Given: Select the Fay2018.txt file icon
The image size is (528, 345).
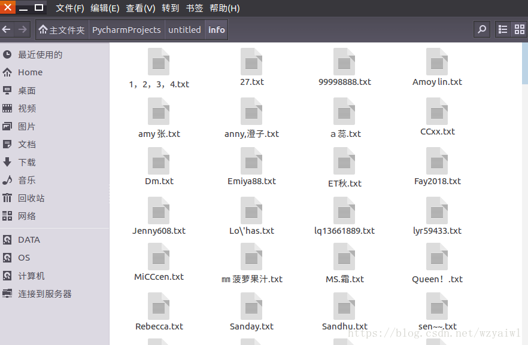Looking at the screenshot, I should point(437,161).
